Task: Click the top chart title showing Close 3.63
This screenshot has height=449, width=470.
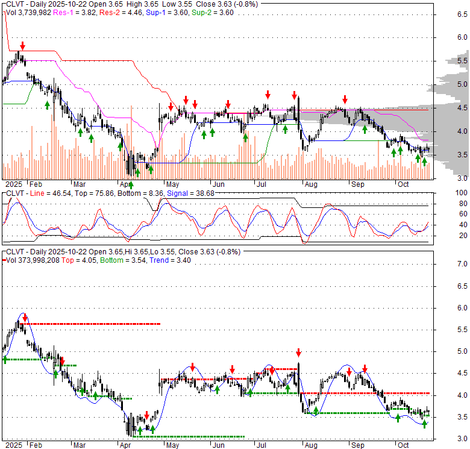Action: coord(132,4)
